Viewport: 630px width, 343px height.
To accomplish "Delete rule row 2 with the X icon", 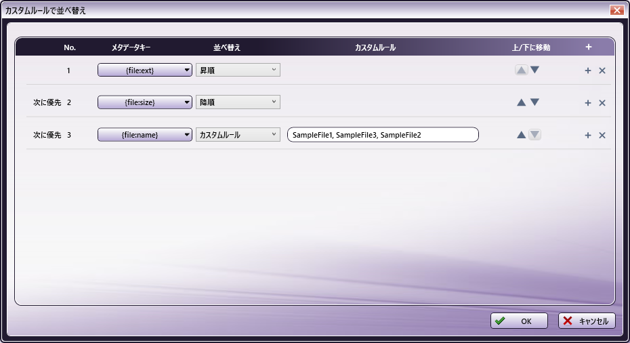I will [602, 103].
